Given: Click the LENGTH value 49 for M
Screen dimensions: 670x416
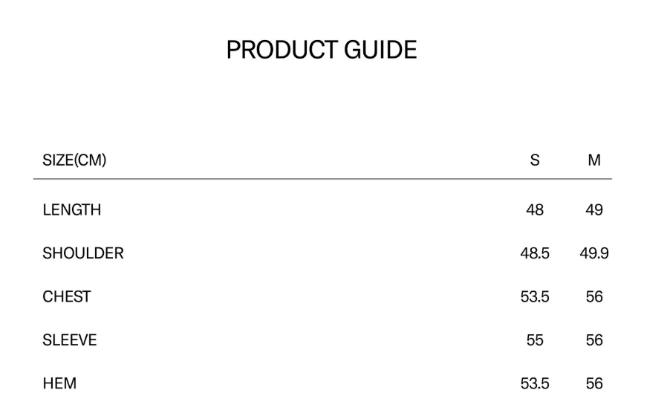Looking at the screenshot, I should click(x=594, y=210).
